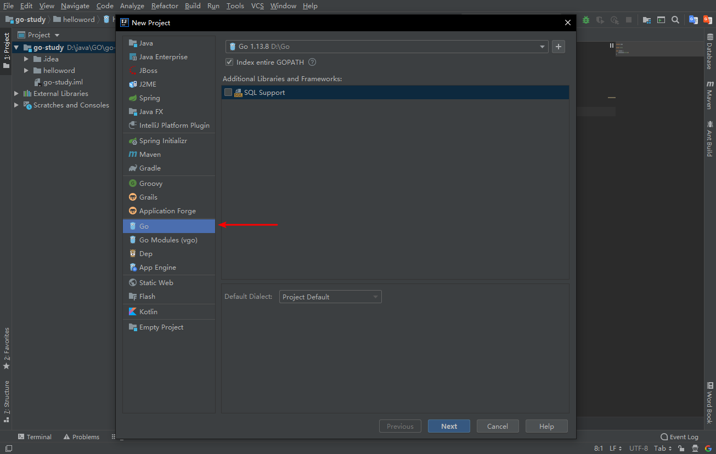
Task: Click the Cancel button
Action: tap(497, 426)
